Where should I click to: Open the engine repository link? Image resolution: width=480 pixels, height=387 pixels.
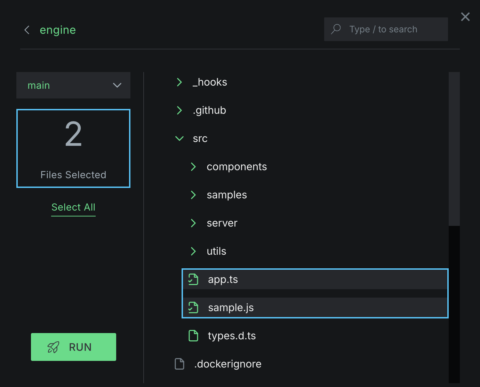click(58, 30)
